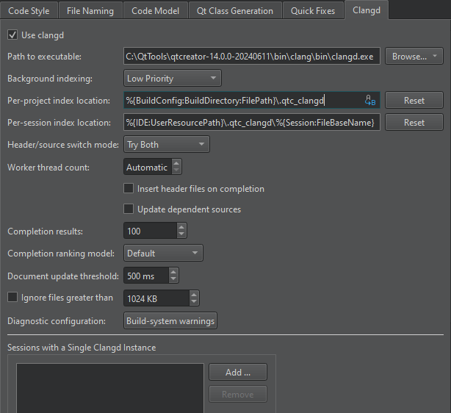
Task: Click the Build-system warnings diagnostic button
Action: click(x=170, y=321)
